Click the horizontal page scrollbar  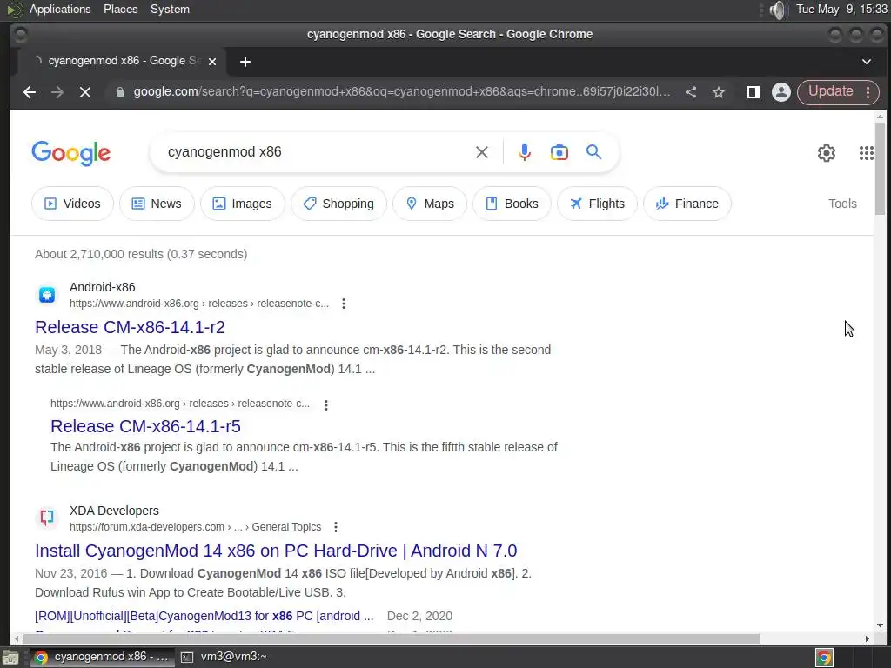[392, 638]
